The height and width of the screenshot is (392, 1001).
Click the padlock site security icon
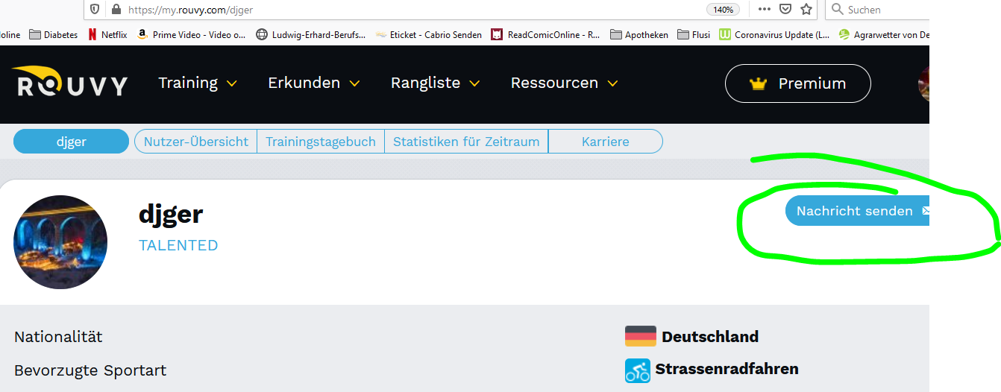coord(116,10)
